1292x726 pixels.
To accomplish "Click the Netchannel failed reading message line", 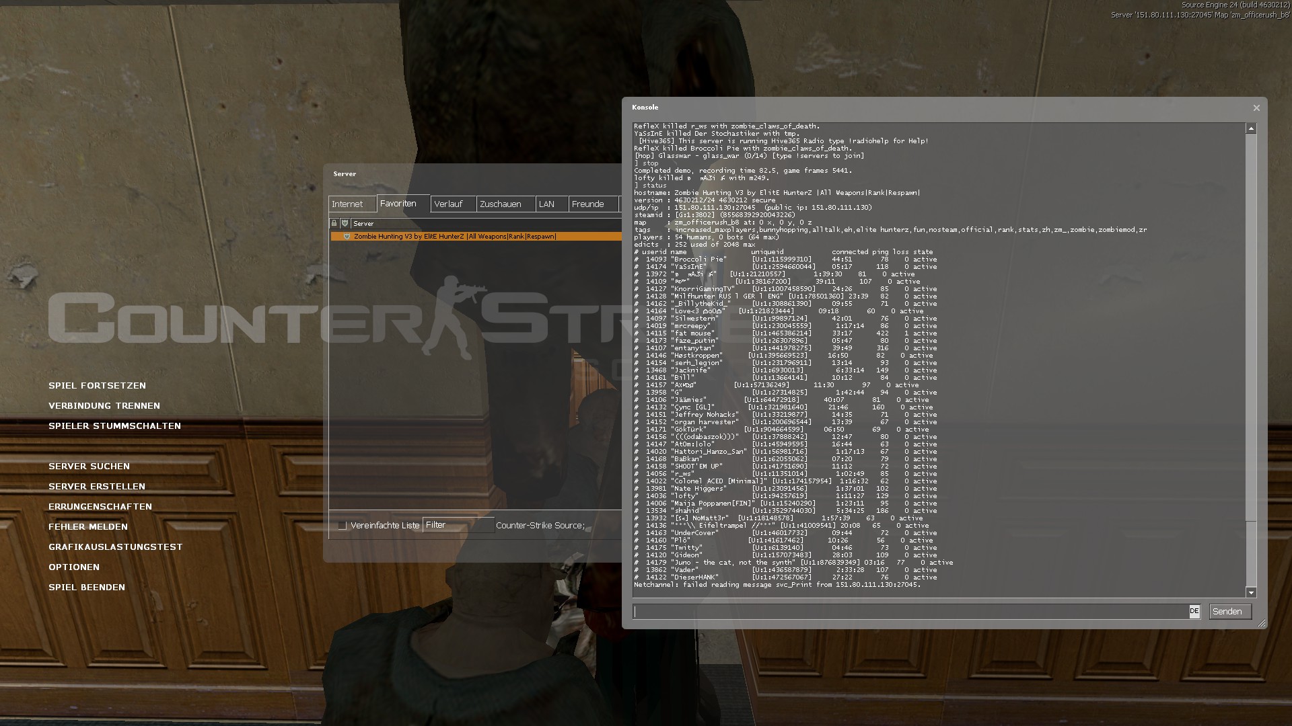I will (x=777, y=585).
